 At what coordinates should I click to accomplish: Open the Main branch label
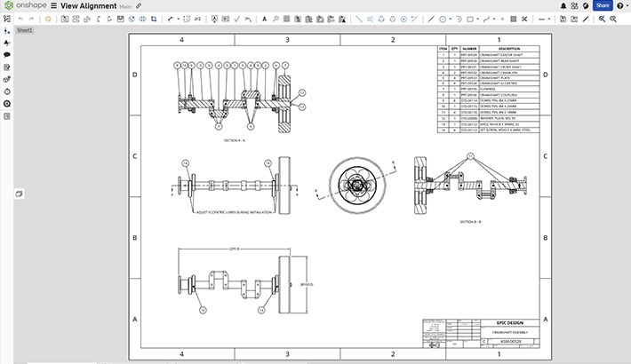[x=125, y=7]
